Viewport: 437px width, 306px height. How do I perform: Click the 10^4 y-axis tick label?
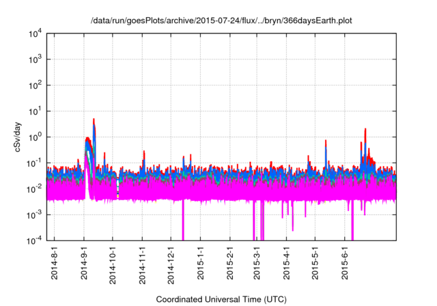click(x=35, y=34)
